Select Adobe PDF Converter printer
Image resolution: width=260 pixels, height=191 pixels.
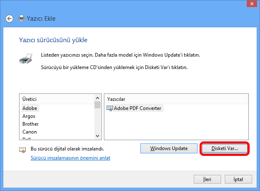(x=138, y=108)
